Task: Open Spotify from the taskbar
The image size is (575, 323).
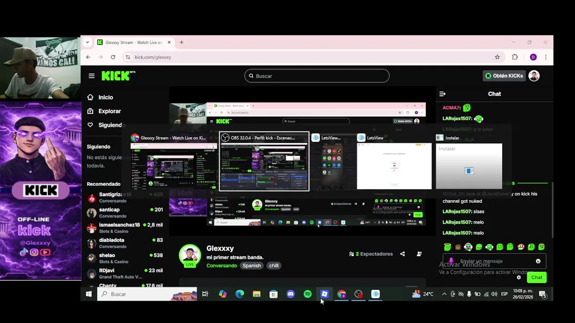Action: 308,294
